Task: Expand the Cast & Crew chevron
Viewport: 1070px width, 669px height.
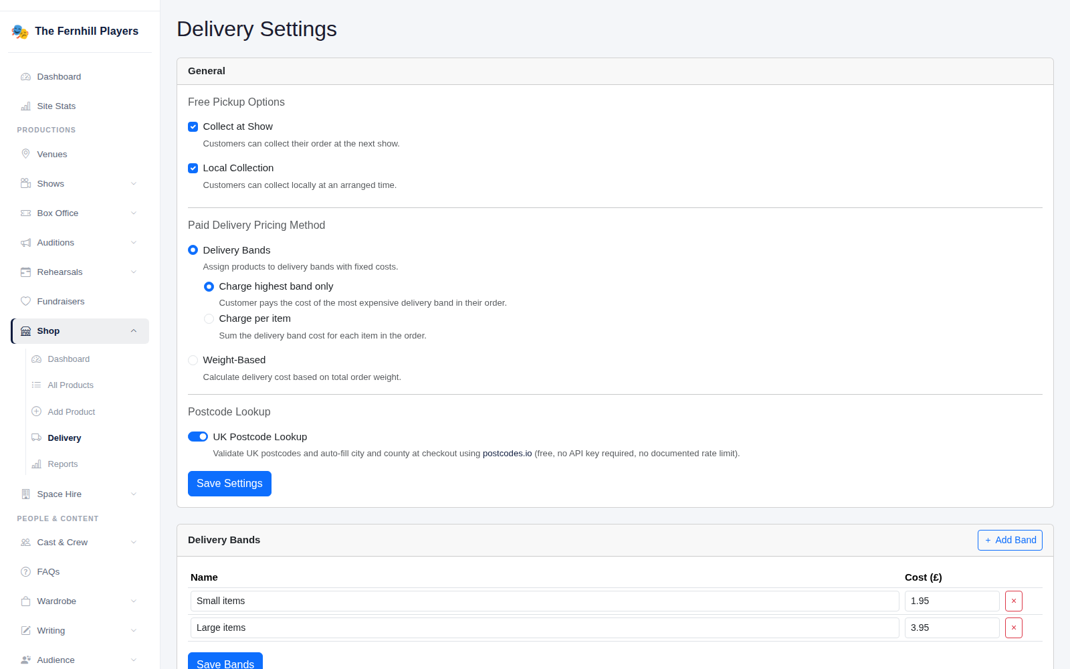Action: [134, 543]
